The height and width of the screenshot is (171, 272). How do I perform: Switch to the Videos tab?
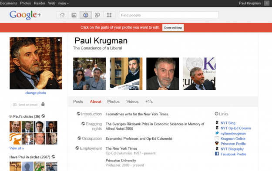point(132,102)
